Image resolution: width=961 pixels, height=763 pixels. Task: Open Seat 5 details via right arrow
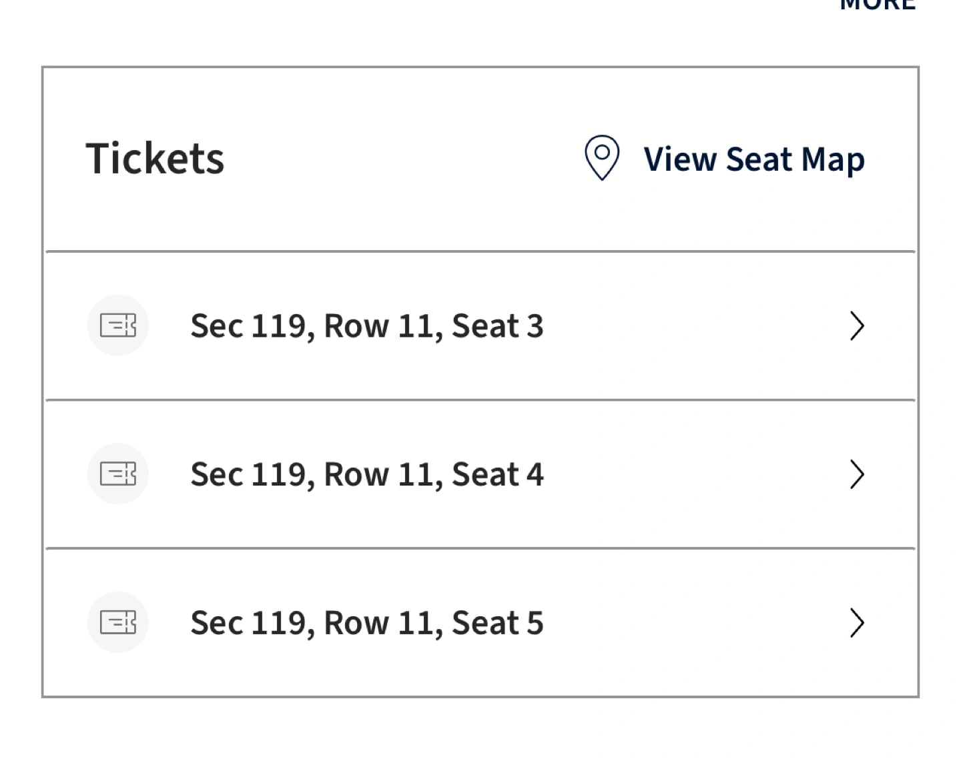857,623
